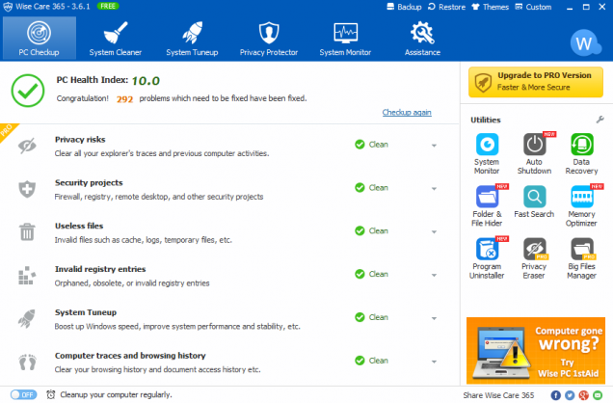Expand the Privacy risks details arrow
This screenshot has width=613, height=403.
434,146
